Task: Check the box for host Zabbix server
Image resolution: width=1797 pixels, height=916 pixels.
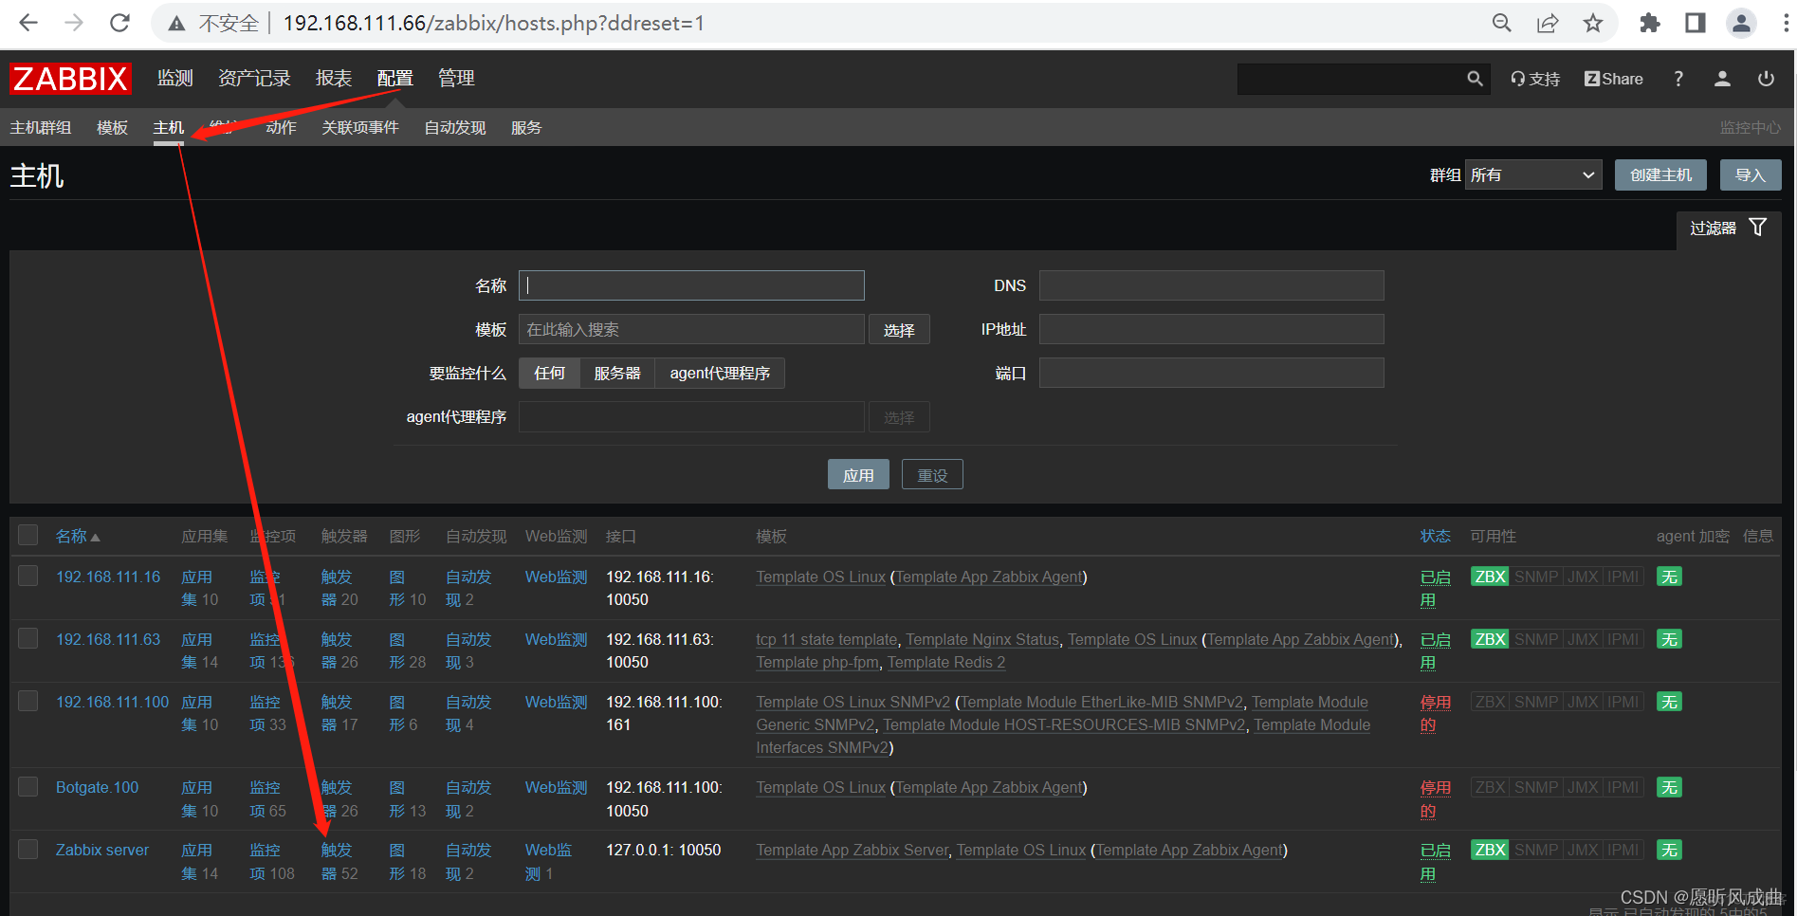Action: (x=28, y=849)
